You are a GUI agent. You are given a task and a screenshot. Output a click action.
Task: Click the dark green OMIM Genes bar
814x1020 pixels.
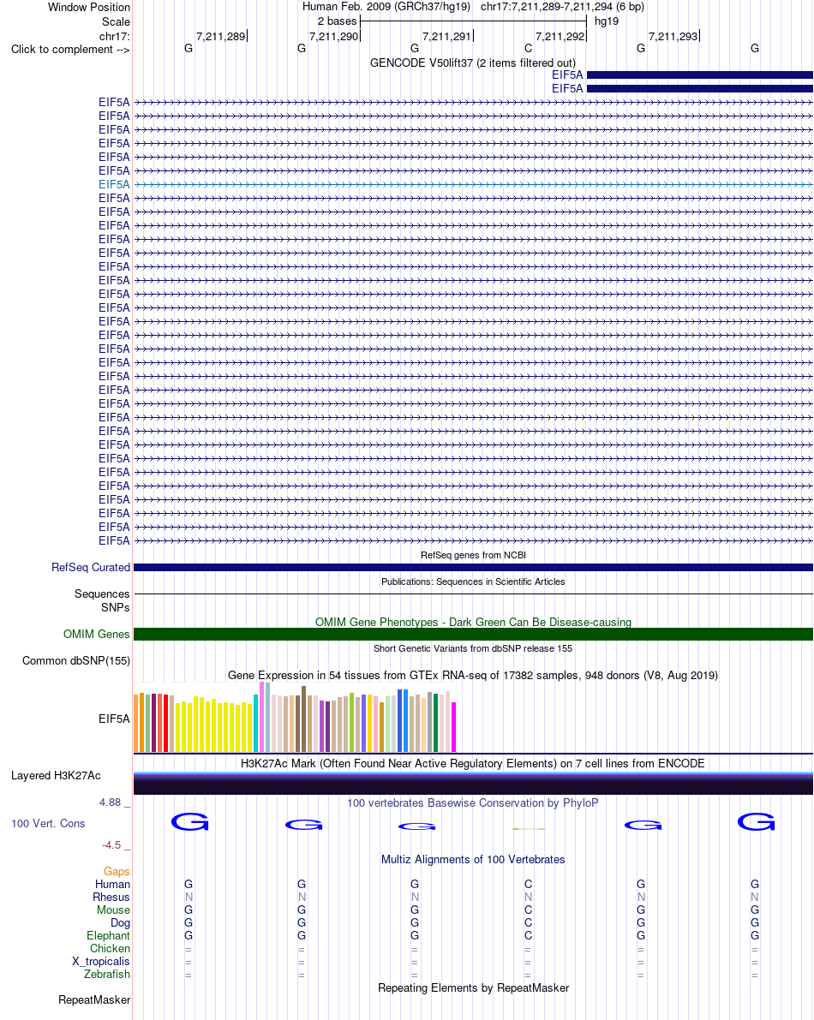pos(473,635)
